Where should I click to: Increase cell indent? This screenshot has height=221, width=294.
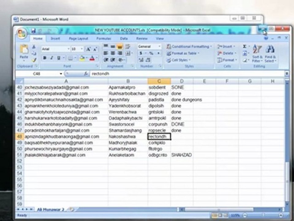point(113,60)
